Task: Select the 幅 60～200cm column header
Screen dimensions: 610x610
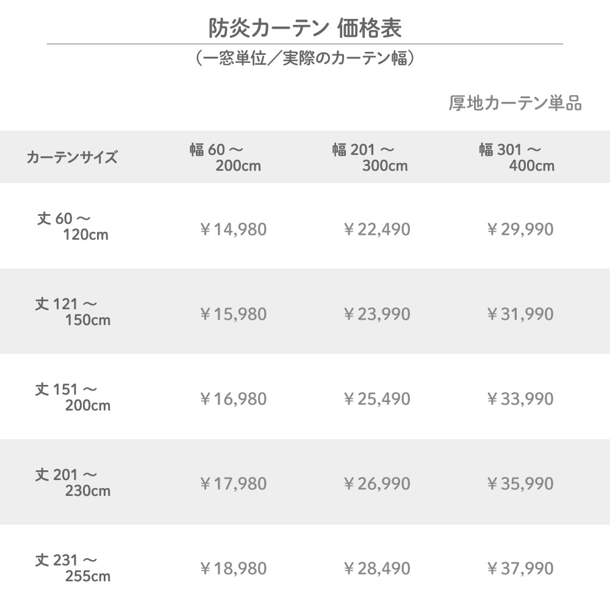Action: [224, 157]
